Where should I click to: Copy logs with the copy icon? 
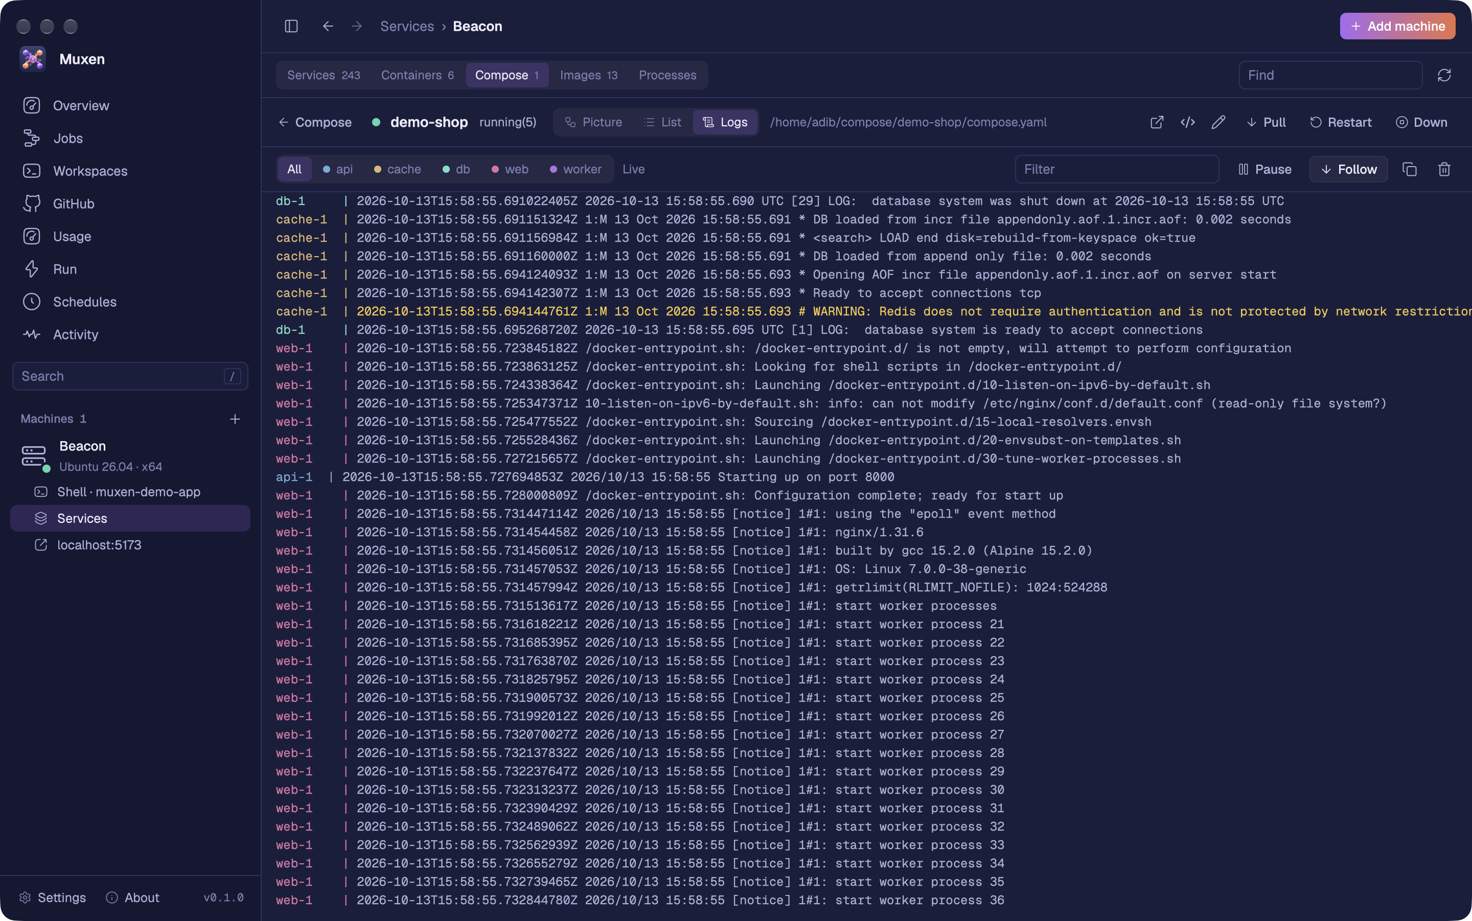(x=1410, y=169)
